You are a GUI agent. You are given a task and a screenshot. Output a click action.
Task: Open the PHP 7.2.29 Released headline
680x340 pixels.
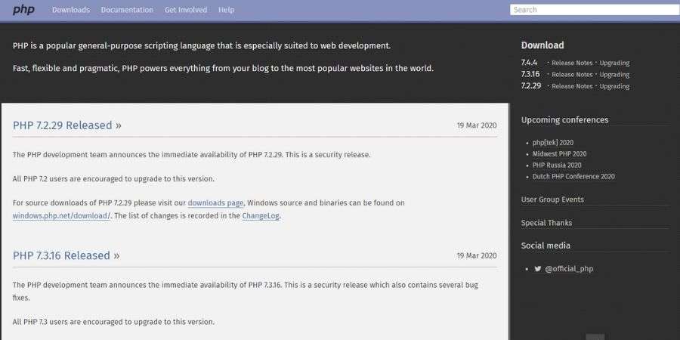pyautogui.click(x=67, y=125)
